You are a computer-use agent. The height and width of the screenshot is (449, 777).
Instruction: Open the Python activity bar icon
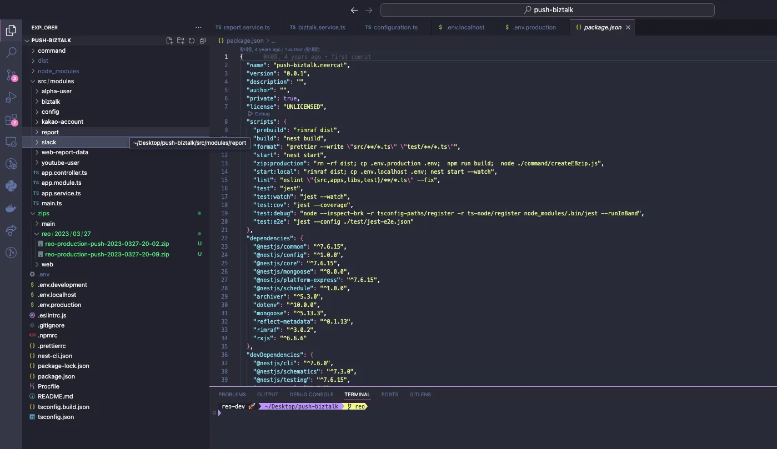11,186
